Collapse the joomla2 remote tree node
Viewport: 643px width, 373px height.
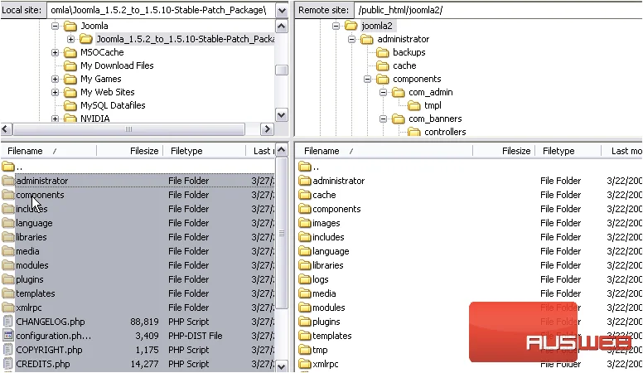tap(336, 26)
